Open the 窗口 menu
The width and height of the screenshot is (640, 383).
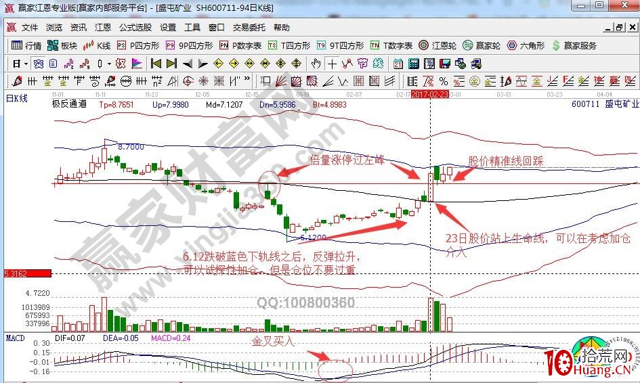point(216,27)
